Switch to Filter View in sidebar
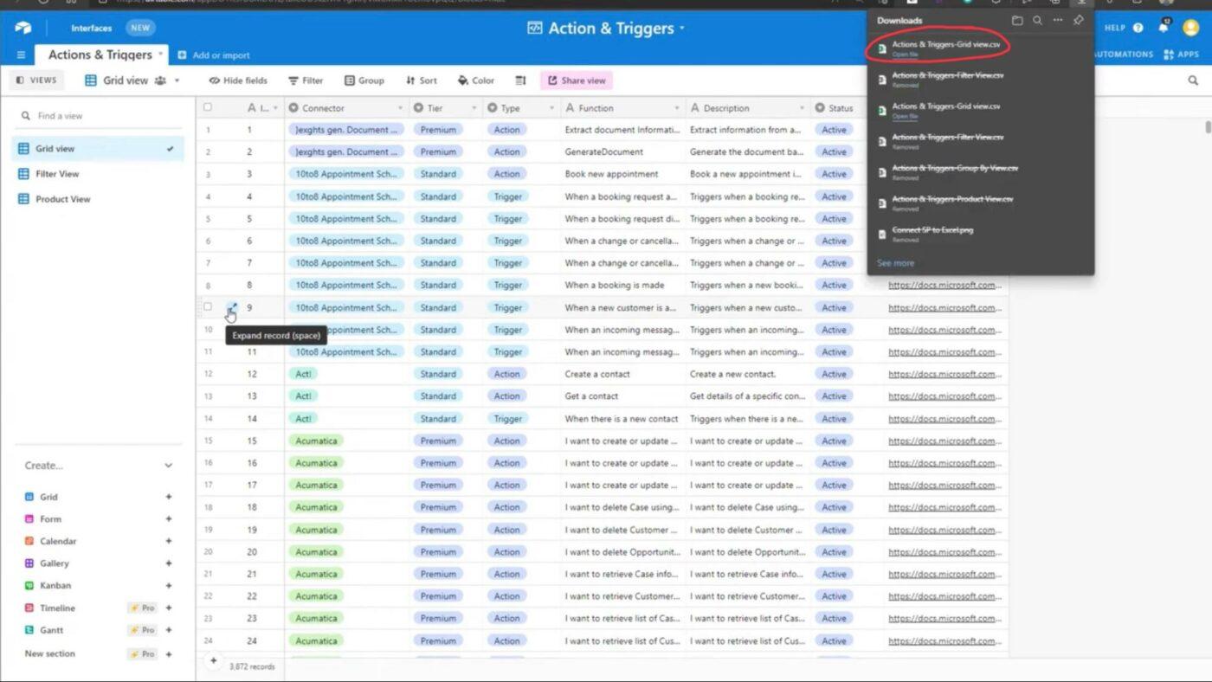1212x682 pixels. tap(57, 174)
